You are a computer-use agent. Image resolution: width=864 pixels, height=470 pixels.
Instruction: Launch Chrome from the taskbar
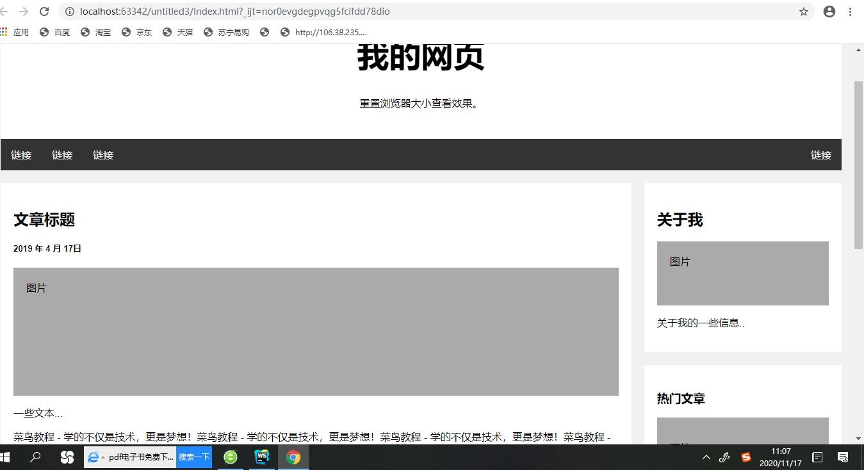pos(293,457)
